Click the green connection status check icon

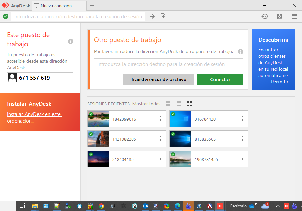pos(6,16)
